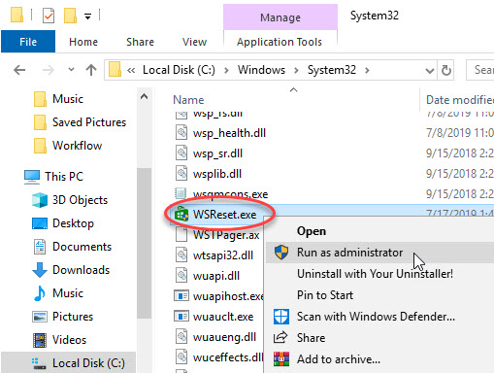This screenshot has height=373, width=494.
Task: Select wuapi.dll file icon
Action: point(181,276)
